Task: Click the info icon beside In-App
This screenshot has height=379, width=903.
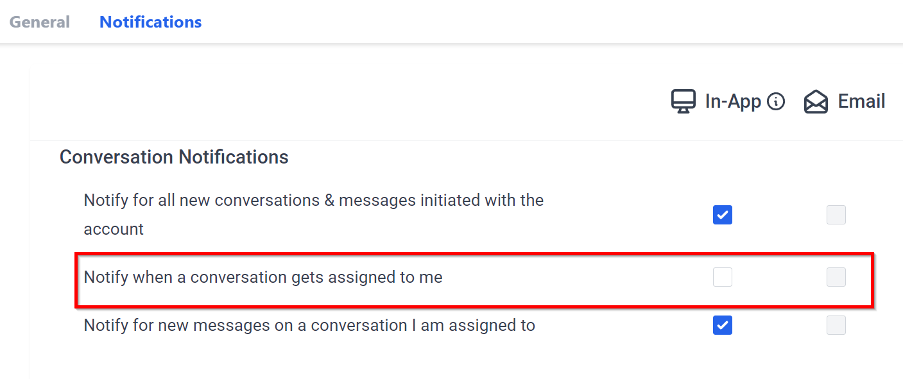Action: coord(776,101)
